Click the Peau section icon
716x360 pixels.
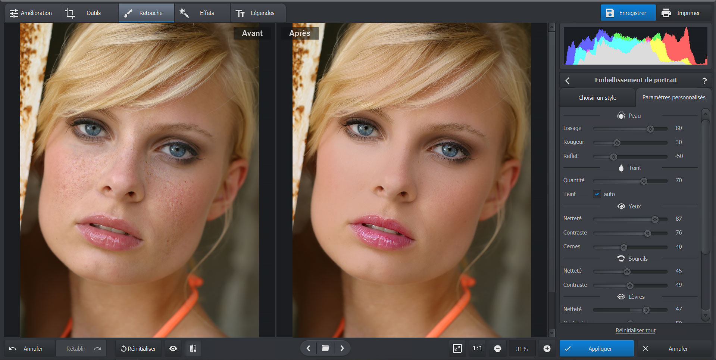[x=621, y=116]
